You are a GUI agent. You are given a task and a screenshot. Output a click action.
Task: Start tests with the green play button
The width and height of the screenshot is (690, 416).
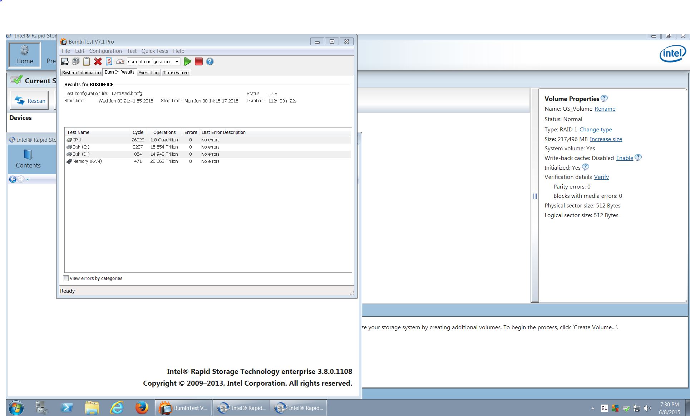point(187,61)
